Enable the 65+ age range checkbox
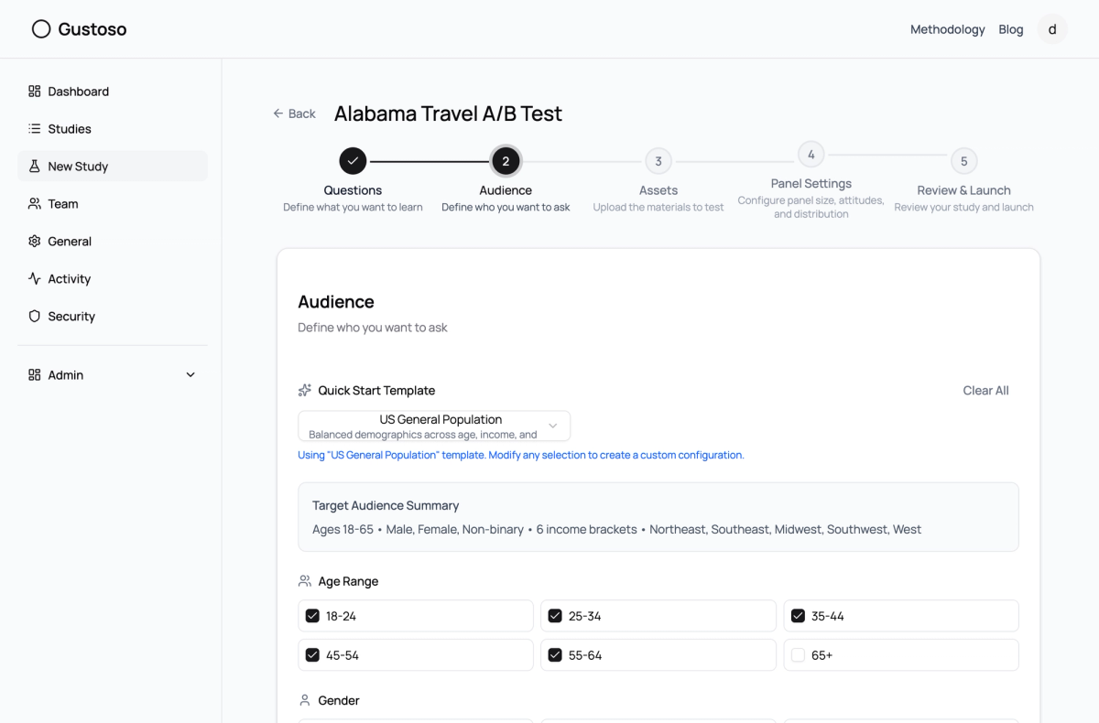The width and height of the screenshot is (1099, 723). pos(798,655)
